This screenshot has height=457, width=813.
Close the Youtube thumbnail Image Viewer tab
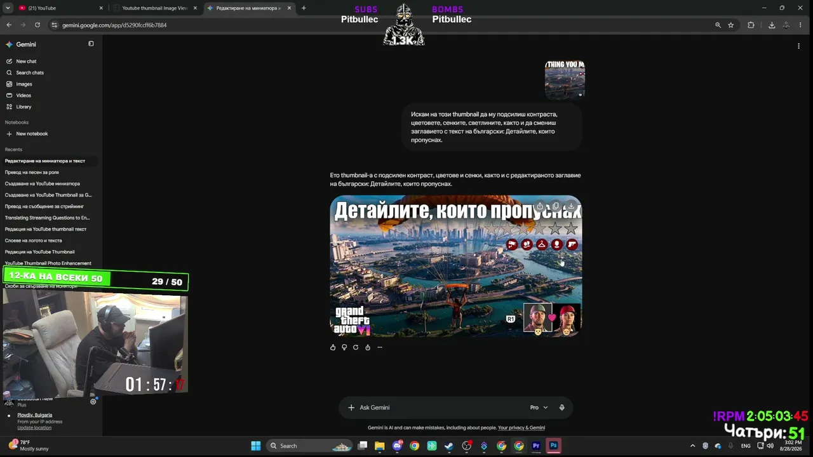pyautogui.click(x=195, y=8)
